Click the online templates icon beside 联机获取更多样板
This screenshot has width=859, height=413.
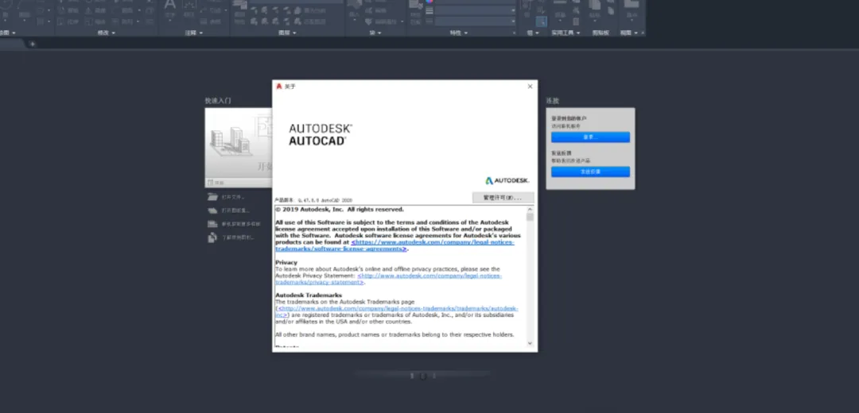point(212,224)
